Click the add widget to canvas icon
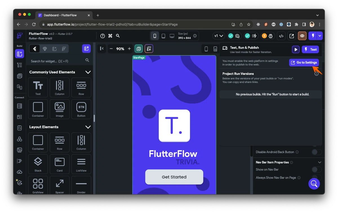Screen dimensions: 338x212 [139, 49]
